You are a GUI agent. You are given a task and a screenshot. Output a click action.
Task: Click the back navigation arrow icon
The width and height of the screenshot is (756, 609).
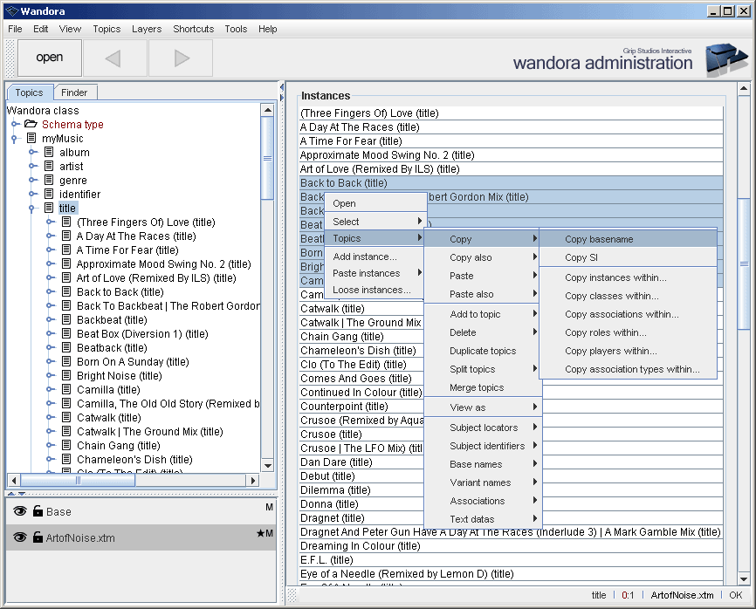tap(114, 58)
